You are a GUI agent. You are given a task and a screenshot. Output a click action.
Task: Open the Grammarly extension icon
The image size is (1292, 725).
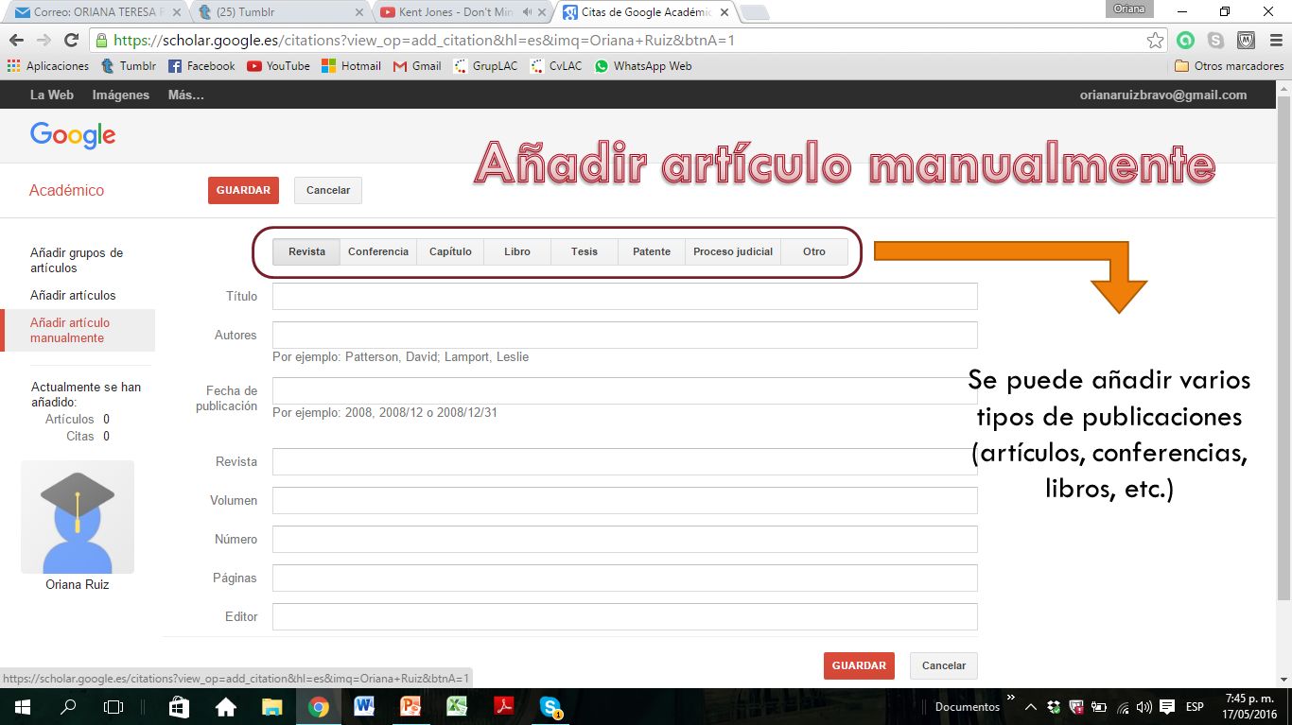tap(1185, 41)
